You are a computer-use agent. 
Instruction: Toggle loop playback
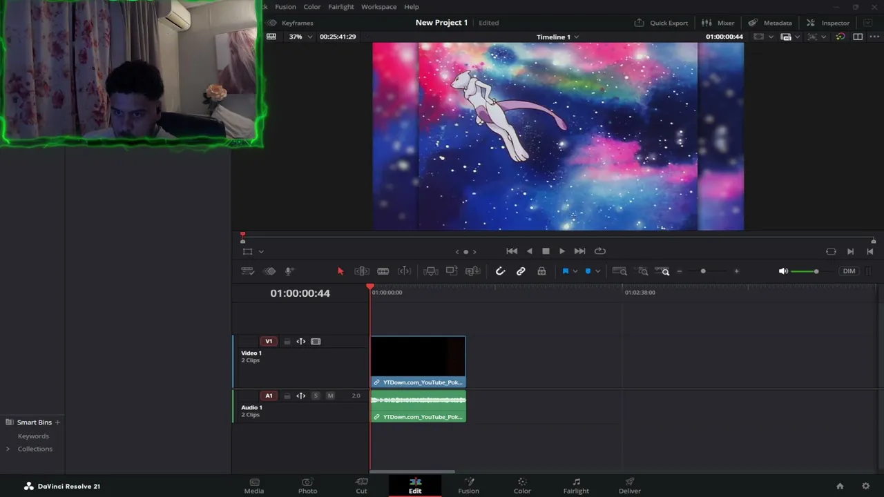[x=599, y=251]
